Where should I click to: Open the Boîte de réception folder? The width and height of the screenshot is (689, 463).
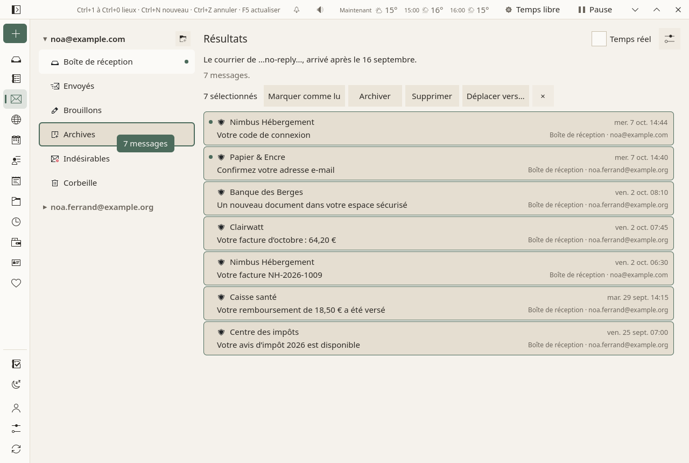117,62
